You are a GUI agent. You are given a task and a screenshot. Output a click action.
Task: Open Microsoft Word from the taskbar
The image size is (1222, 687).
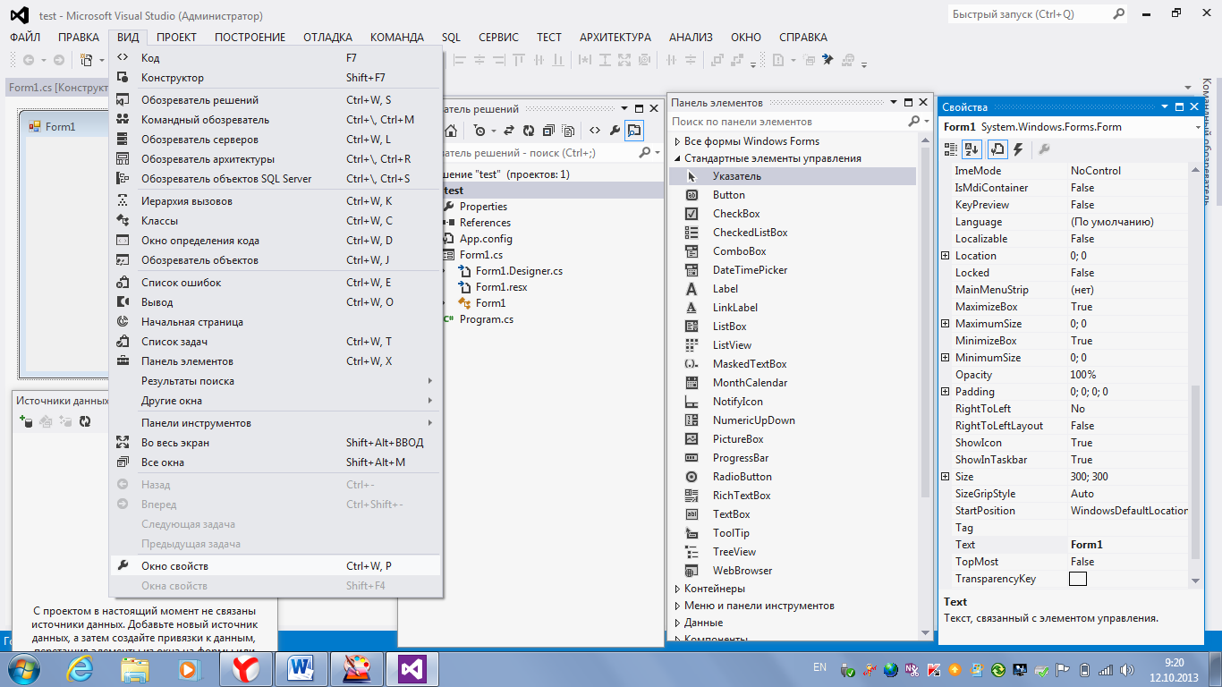pos(301,668)
